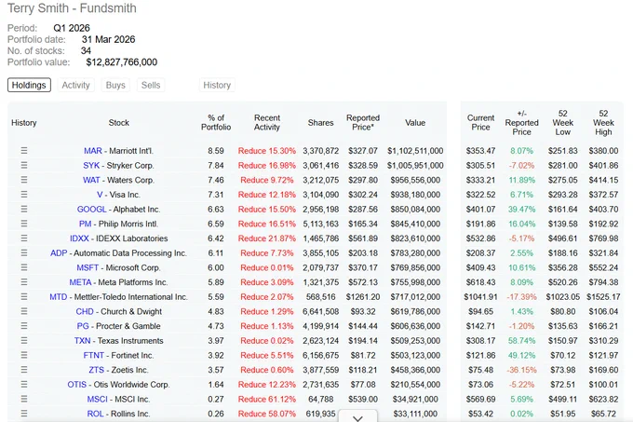Open the History tab
This screenshot has height=422, width=633.
[217, 85]
